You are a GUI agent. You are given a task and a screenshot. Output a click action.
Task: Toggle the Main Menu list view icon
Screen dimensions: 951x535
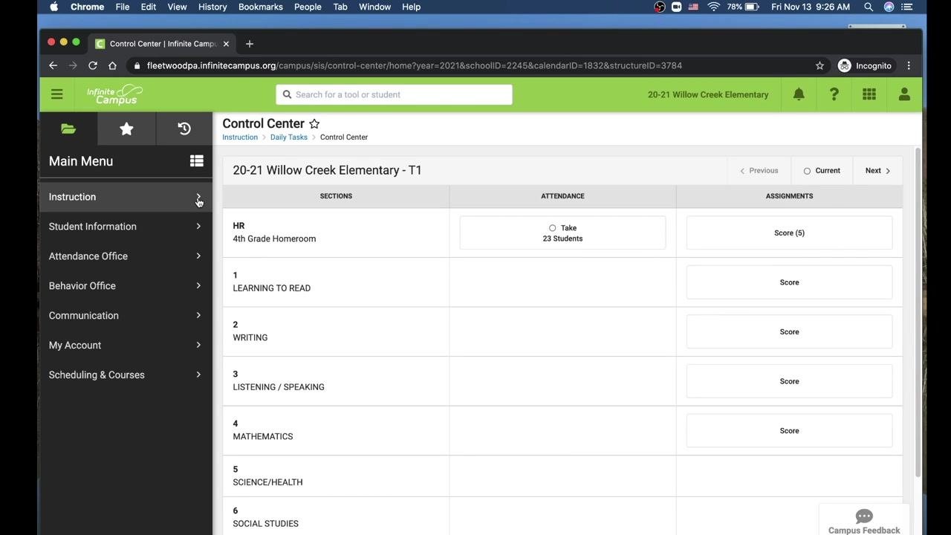(x=197, y=160)
